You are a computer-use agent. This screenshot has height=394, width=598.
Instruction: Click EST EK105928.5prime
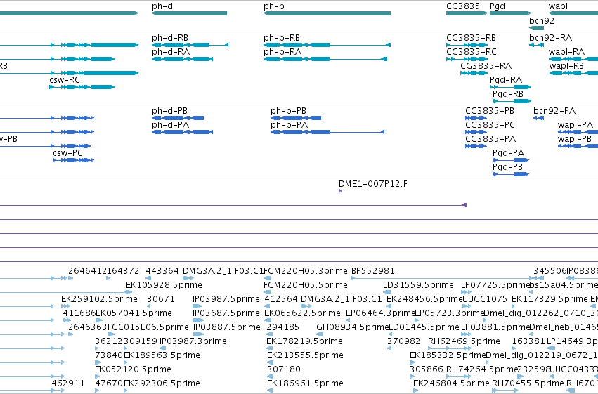coord(164,285)
